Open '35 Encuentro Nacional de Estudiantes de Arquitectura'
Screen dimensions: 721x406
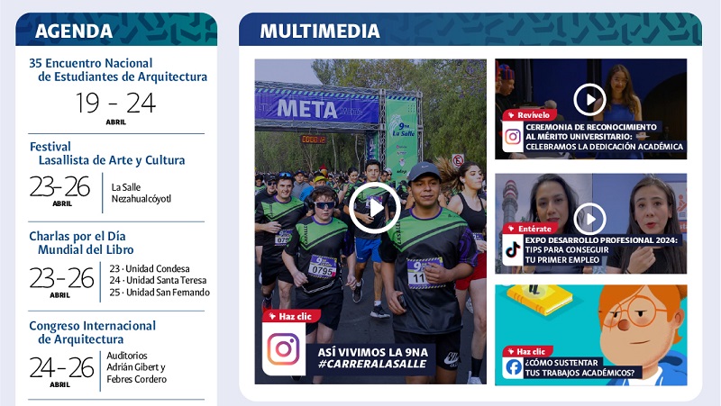[118, 70]
